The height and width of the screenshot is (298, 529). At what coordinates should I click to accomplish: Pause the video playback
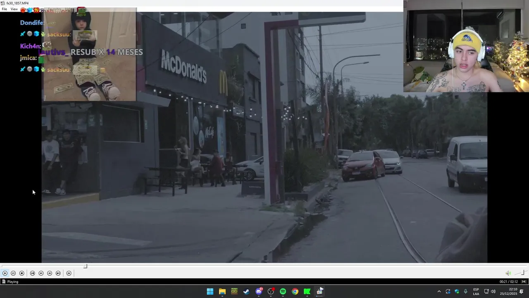[x=13, y=273]
